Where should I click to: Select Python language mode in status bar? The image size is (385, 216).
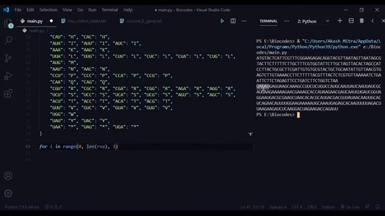328,207
